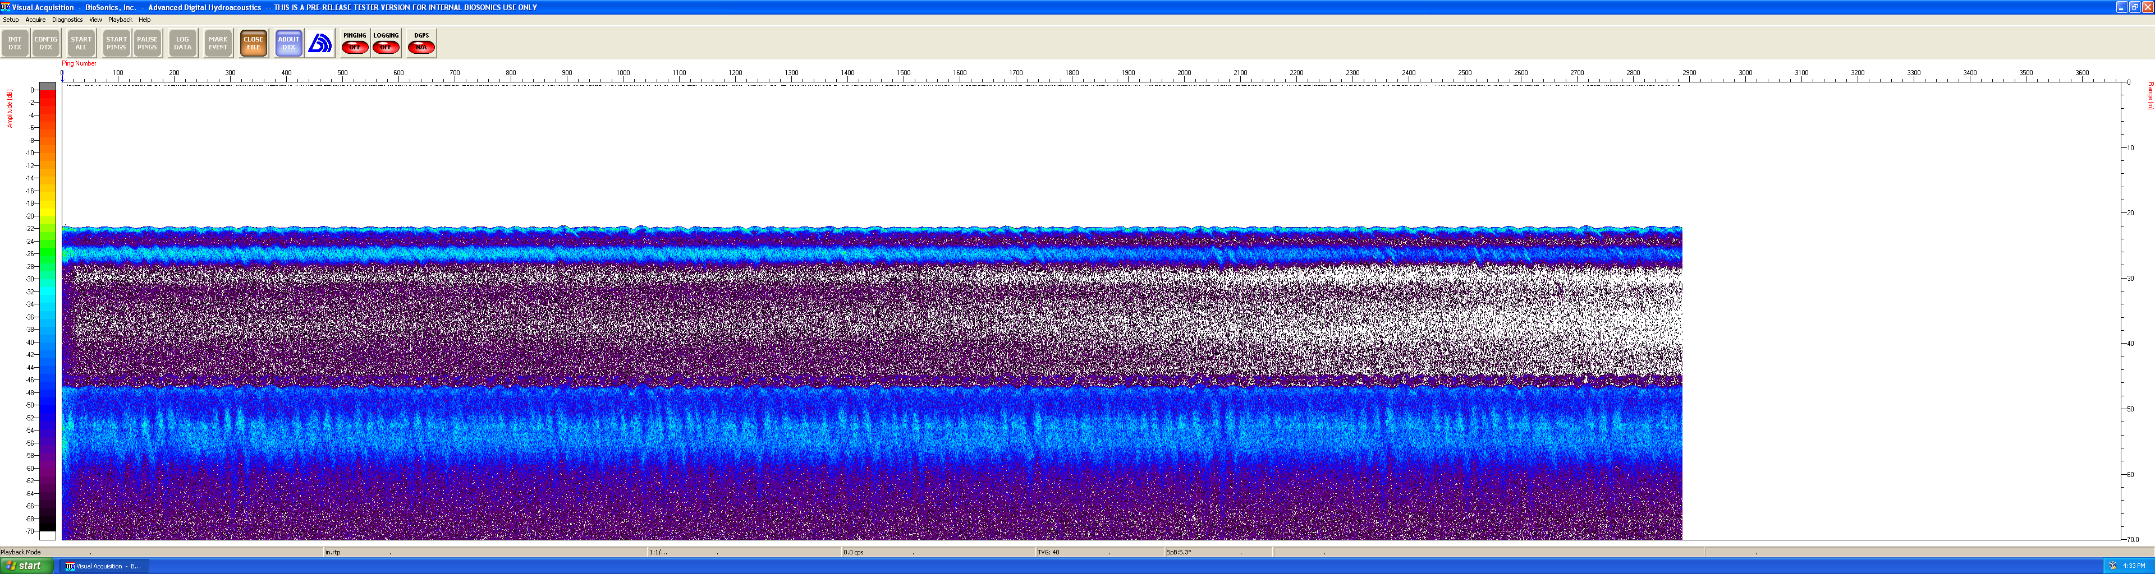Open the Setup menu
Screen dimensions: 2155x574
pyautogui.click(x=11, y=19)
